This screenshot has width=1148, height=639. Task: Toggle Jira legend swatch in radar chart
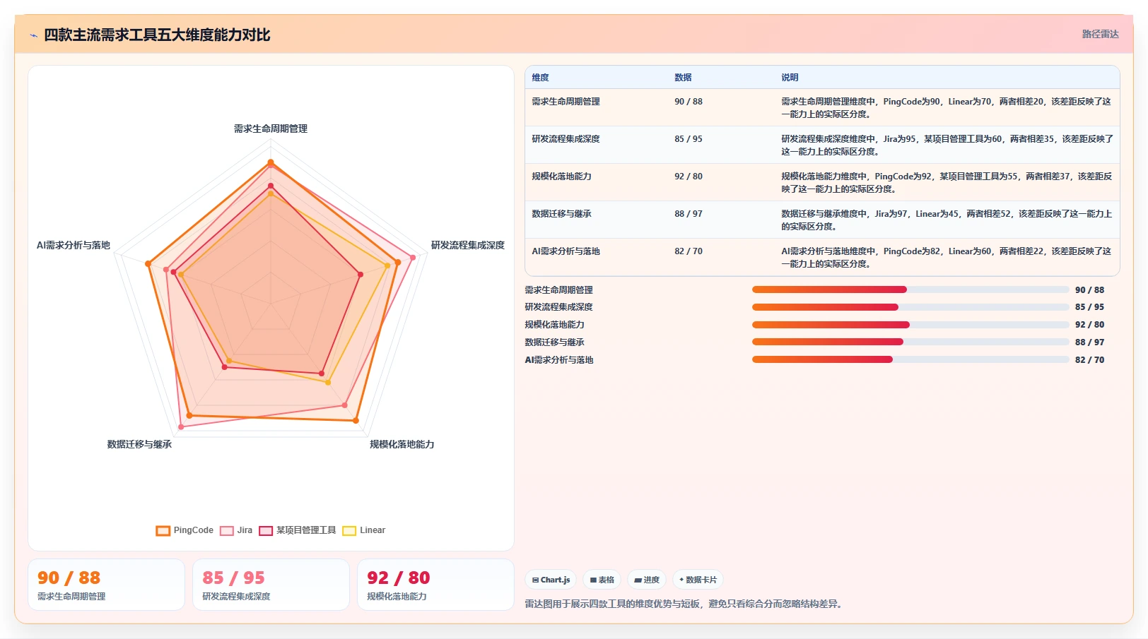pyautogui.click(x=227, y=530)
